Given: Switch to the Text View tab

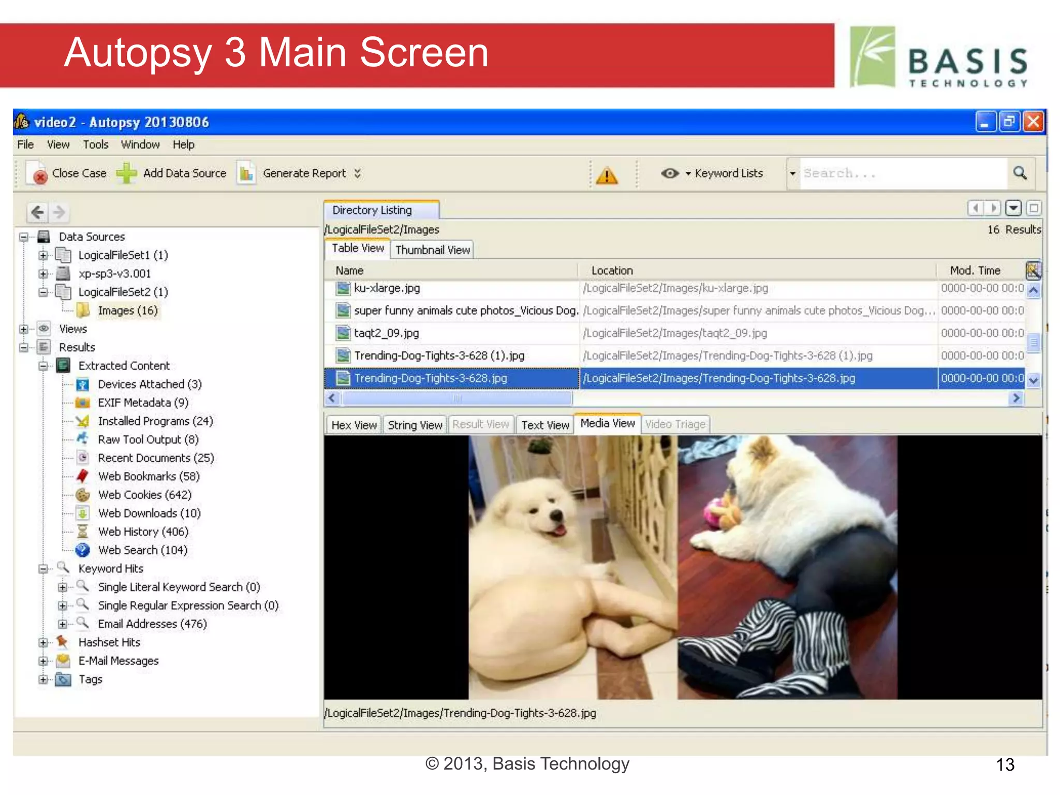Looking at the screenshot, I should (x=545, y=425).
